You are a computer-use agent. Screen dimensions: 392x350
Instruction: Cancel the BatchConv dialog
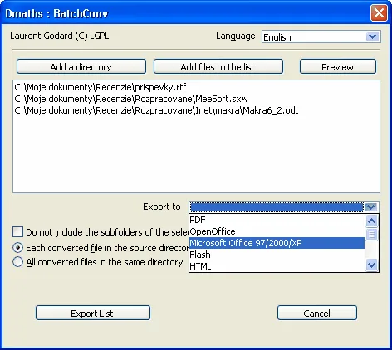pyautogui.click(x=317, y=313)
